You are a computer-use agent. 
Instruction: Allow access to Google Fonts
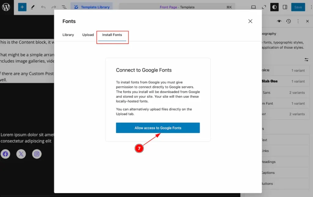158,128
